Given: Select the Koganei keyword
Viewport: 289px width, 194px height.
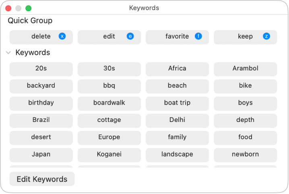Looking at the screenshot, I should coord(109,155).
